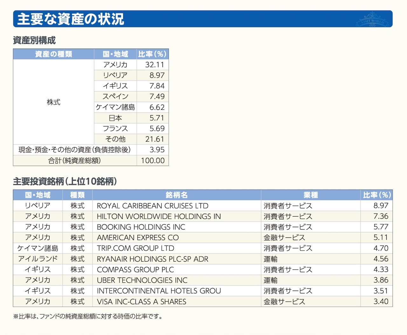407x335 pixels.
Task: Click the ケイマン諸島 cell in asset breakdown
Action: [x=115, y=107]
